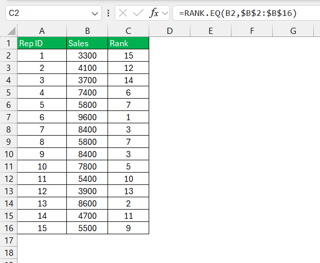
Task: Click the formula bar with RANK.EQ formula
Action: [x=246, y=13]
